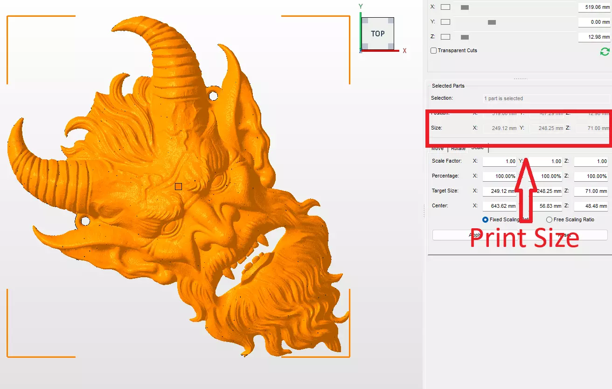Viewport: 612px width, 389px height.
Task: Click the 'Scale Factor:' label
Action: tap(446, 161)
